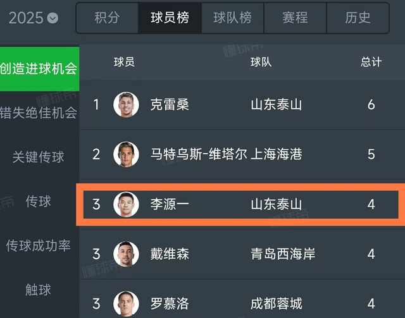This screenshot has width=405, height=318.
Task: Open the 球队榜 tab
Action: click(x=232, y=18)
